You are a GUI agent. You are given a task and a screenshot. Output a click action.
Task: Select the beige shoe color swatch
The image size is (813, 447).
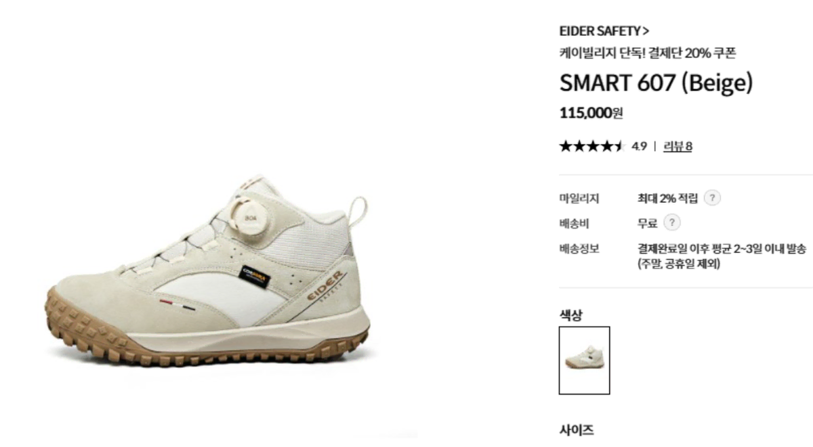[584, 360]
